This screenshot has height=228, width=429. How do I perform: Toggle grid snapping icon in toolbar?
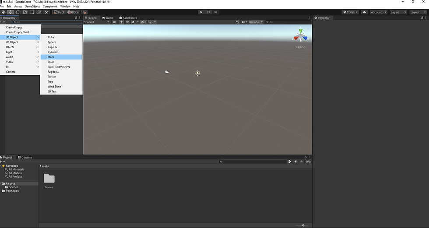click(84, 12)
